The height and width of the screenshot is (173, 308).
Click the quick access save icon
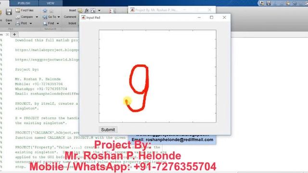pyautogui.click(x=269, y=3)
